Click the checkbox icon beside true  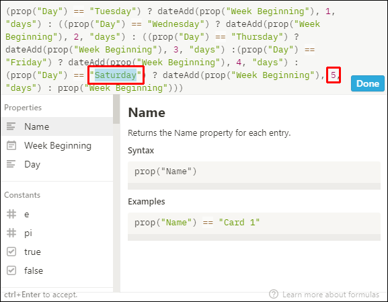(11, 252)
